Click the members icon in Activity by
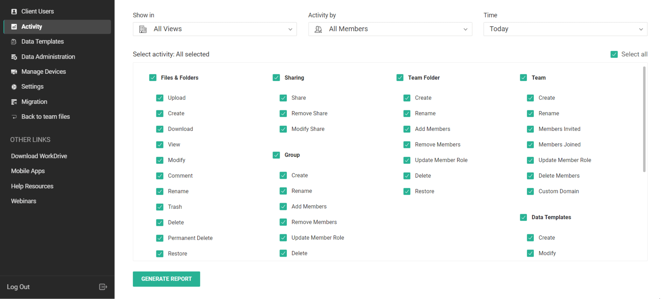666x299 pixels. click(x=318, y=29)
